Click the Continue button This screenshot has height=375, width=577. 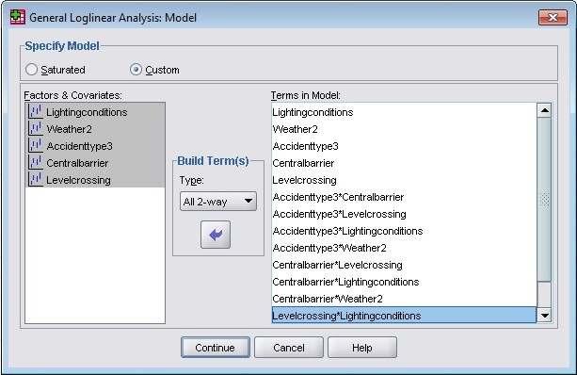tap(216, 348)
